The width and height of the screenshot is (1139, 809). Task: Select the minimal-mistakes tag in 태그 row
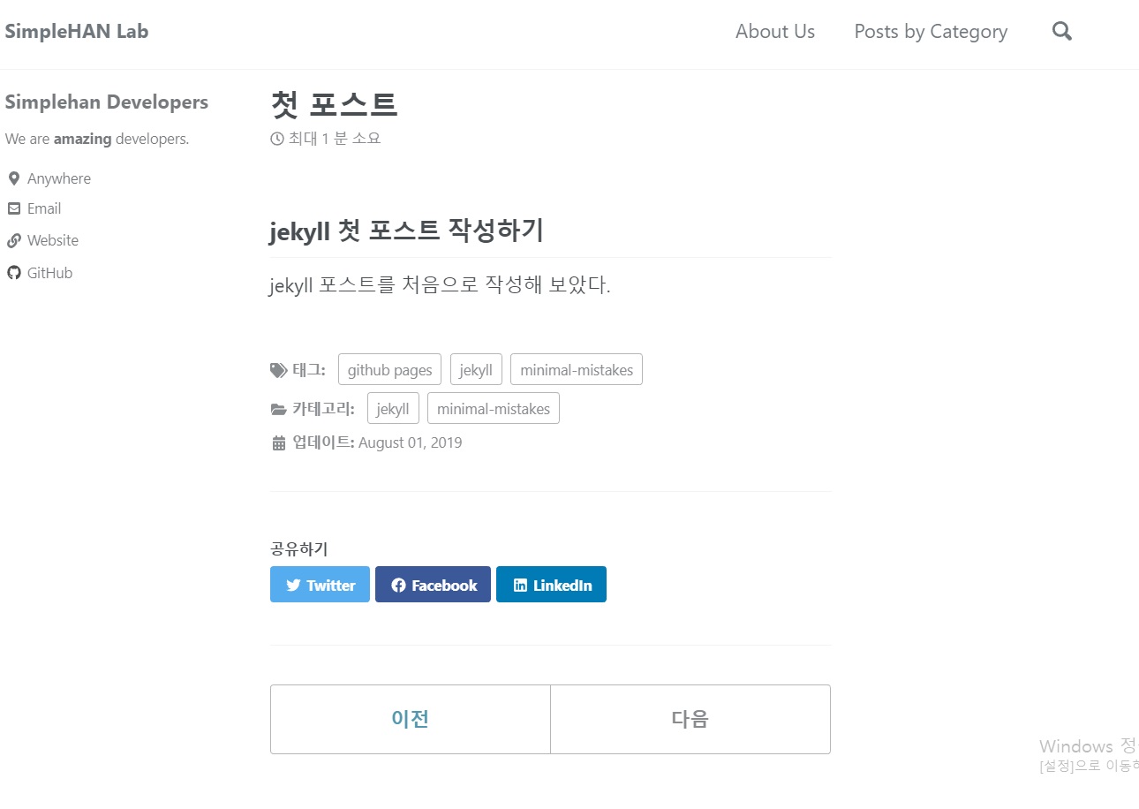577,369
